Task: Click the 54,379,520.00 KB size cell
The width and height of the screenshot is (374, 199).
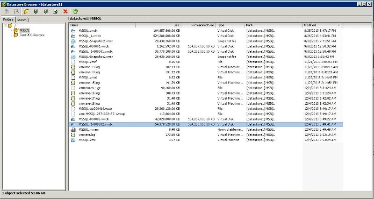Action: click(167, 124)
